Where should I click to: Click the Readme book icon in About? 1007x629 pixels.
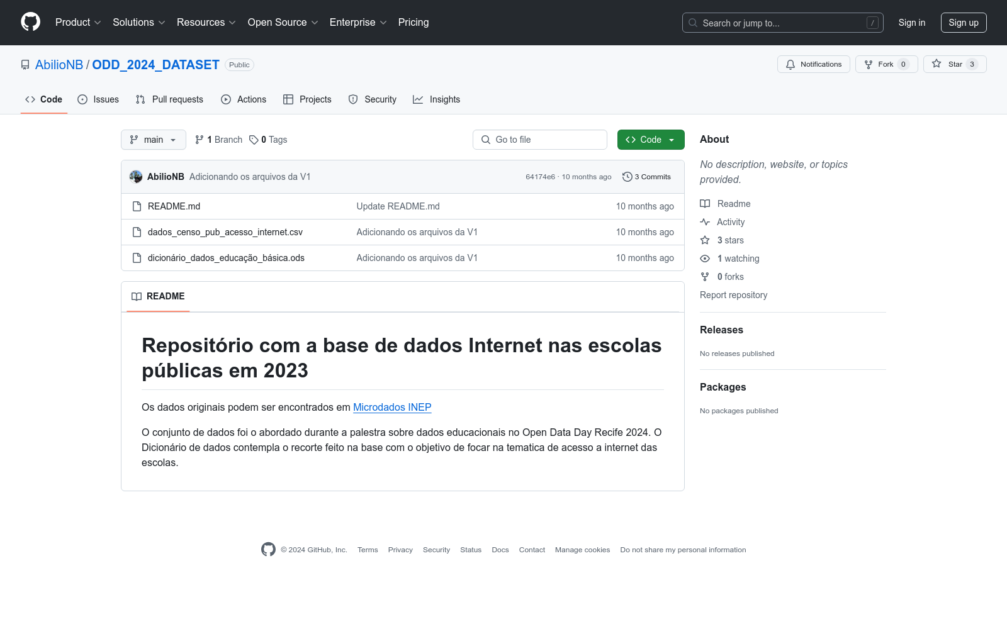(705, 204)
